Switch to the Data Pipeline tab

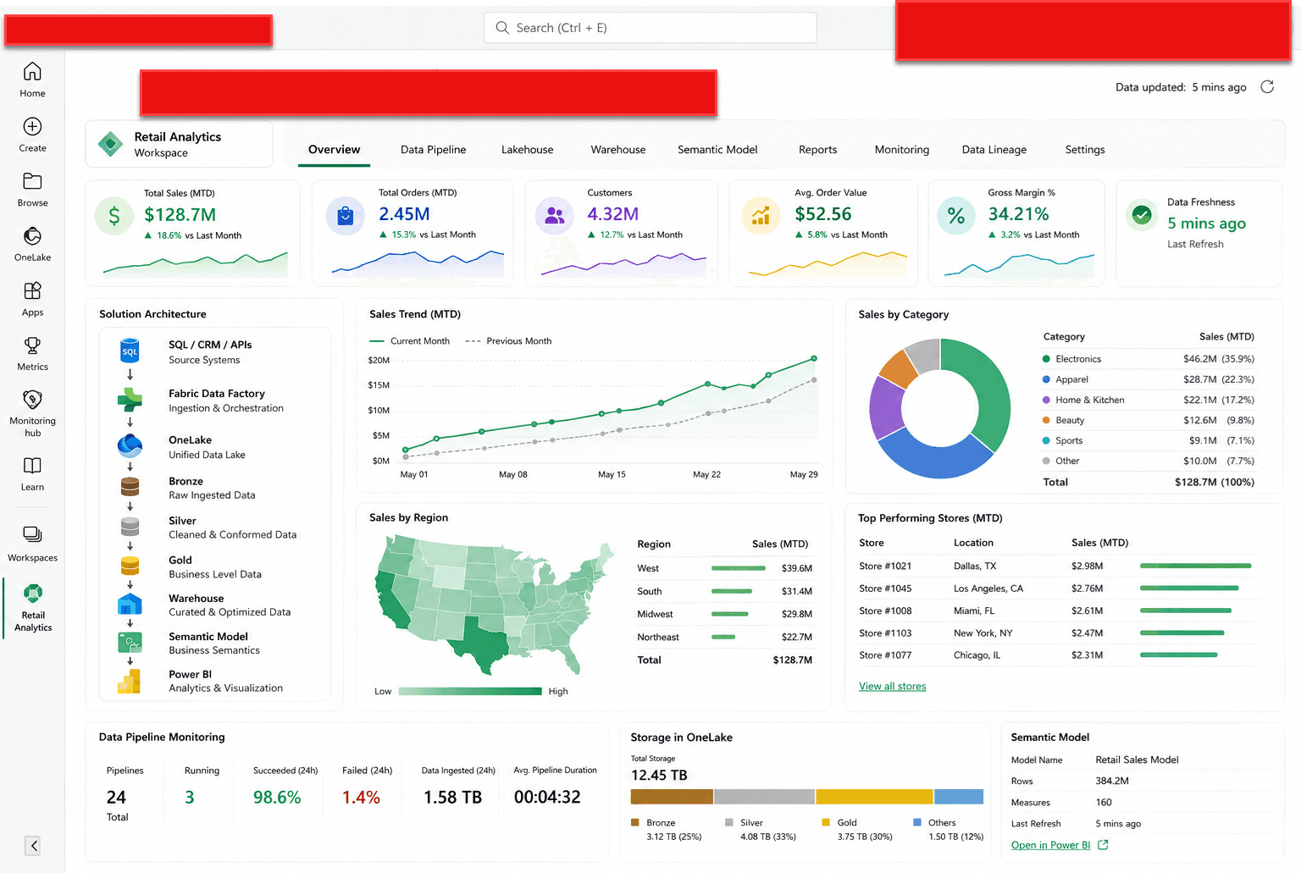(433, 150)
